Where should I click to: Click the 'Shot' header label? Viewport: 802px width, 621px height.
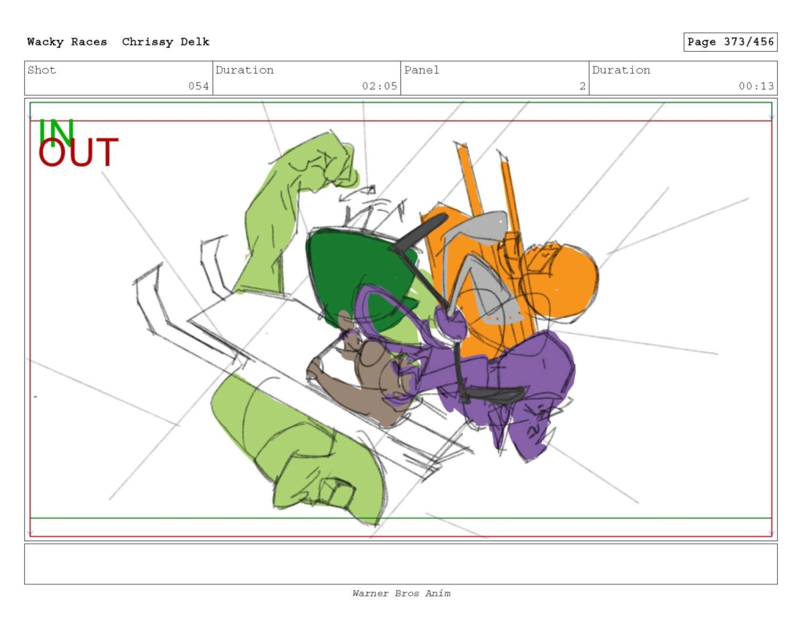click(x=42, y=70)
